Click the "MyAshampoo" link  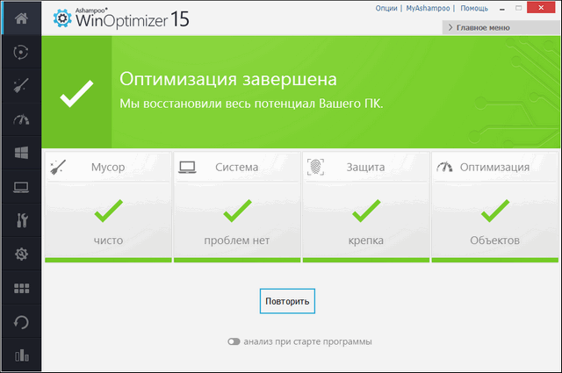(427, 8)
